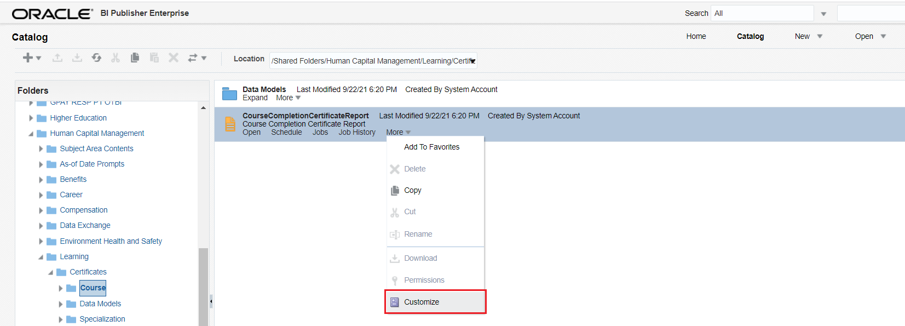Click the Folders tree scrollbar thumb
Viewport: 905px width, 326px height.
click(x=203, y=287)
